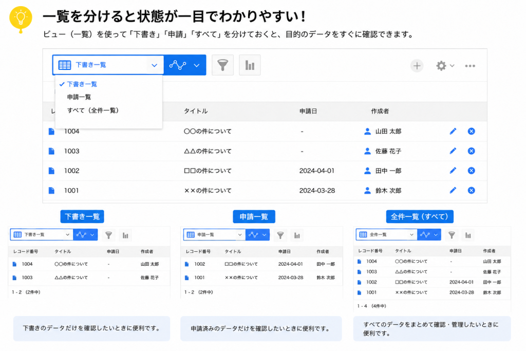The width and height of the screenshot is (526, 351).
Task: Click the 申請日 column header in main table
Action: tap(308, 111)
